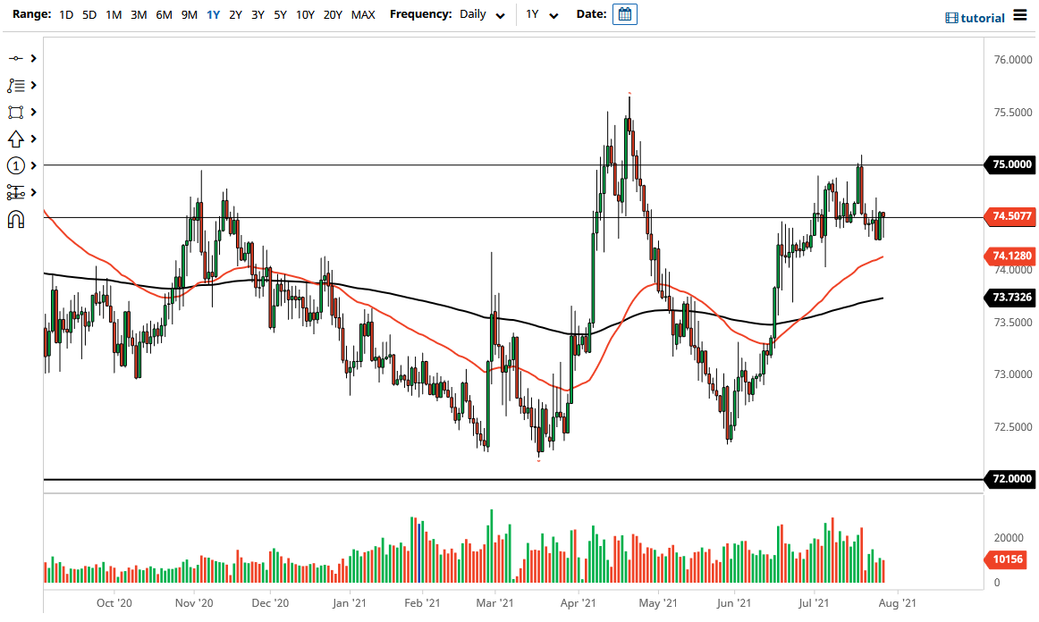1039x622 pixels.
Task: Switch range to 1D
Action: [x=65, y=15]
